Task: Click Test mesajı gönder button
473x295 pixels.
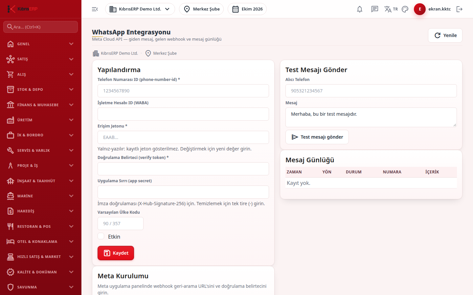Action: click(317, 137)
